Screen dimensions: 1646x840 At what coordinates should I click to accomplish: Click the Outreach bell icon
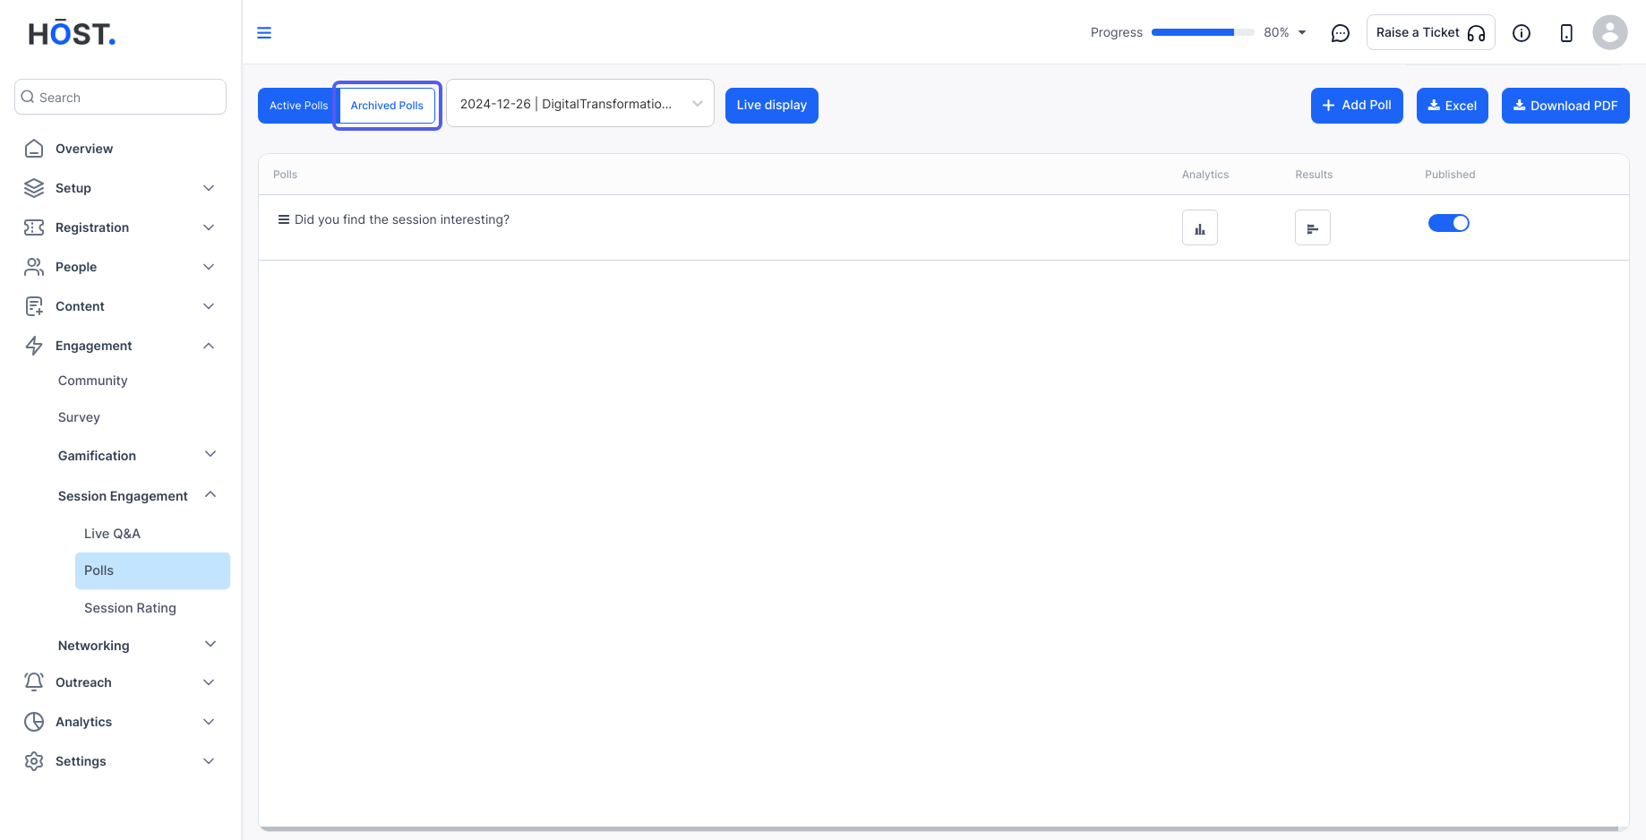click(x=34, y=682)
